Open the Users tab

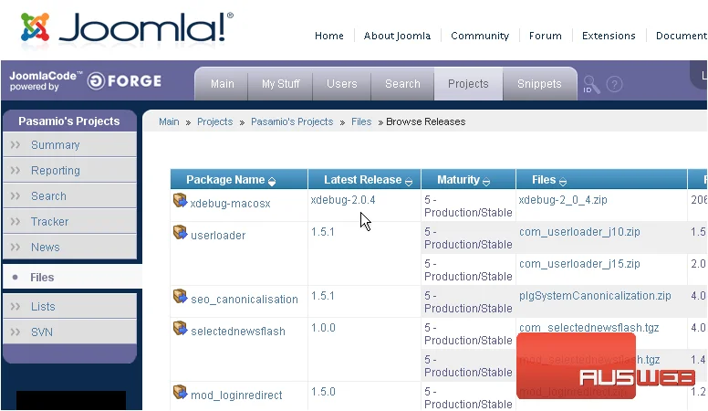coord(342,84)
